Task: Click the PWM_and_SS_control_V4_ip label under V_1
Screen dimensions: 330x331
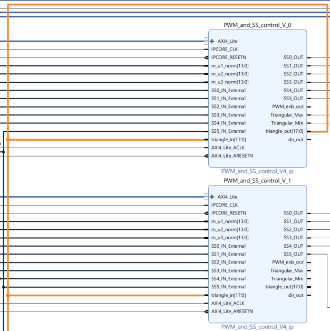Action: 257,327
